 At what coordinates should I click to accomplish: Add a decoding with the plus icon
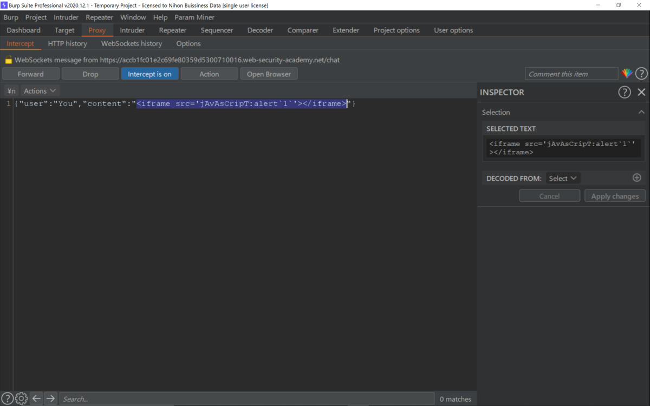tap(636, 178)
